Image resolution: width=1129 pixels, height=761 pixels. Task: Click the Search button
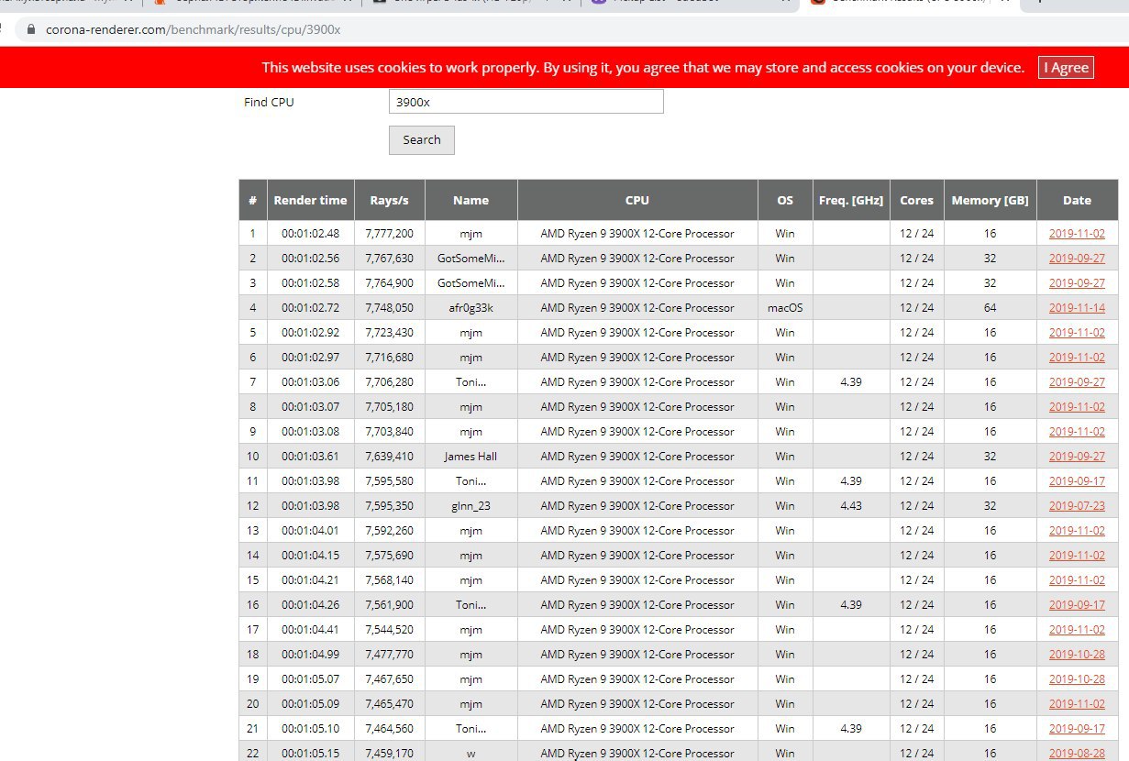[422, 140]
